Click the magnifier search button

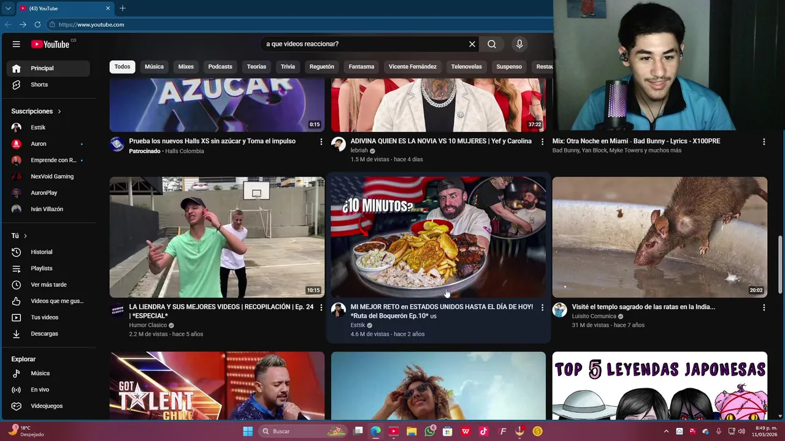[492, 44]
